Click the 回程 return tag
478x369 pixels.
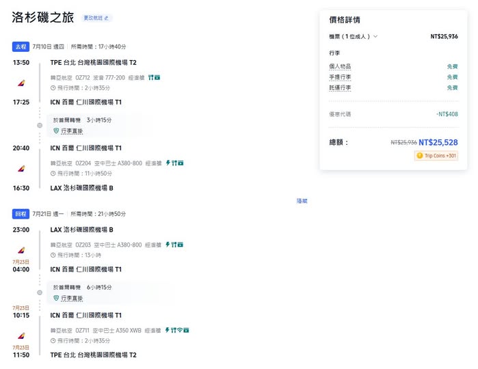(21, 214)
